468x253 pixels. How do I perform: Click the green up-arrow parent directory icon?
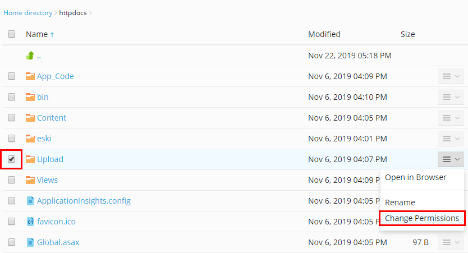tap(30, 56)
